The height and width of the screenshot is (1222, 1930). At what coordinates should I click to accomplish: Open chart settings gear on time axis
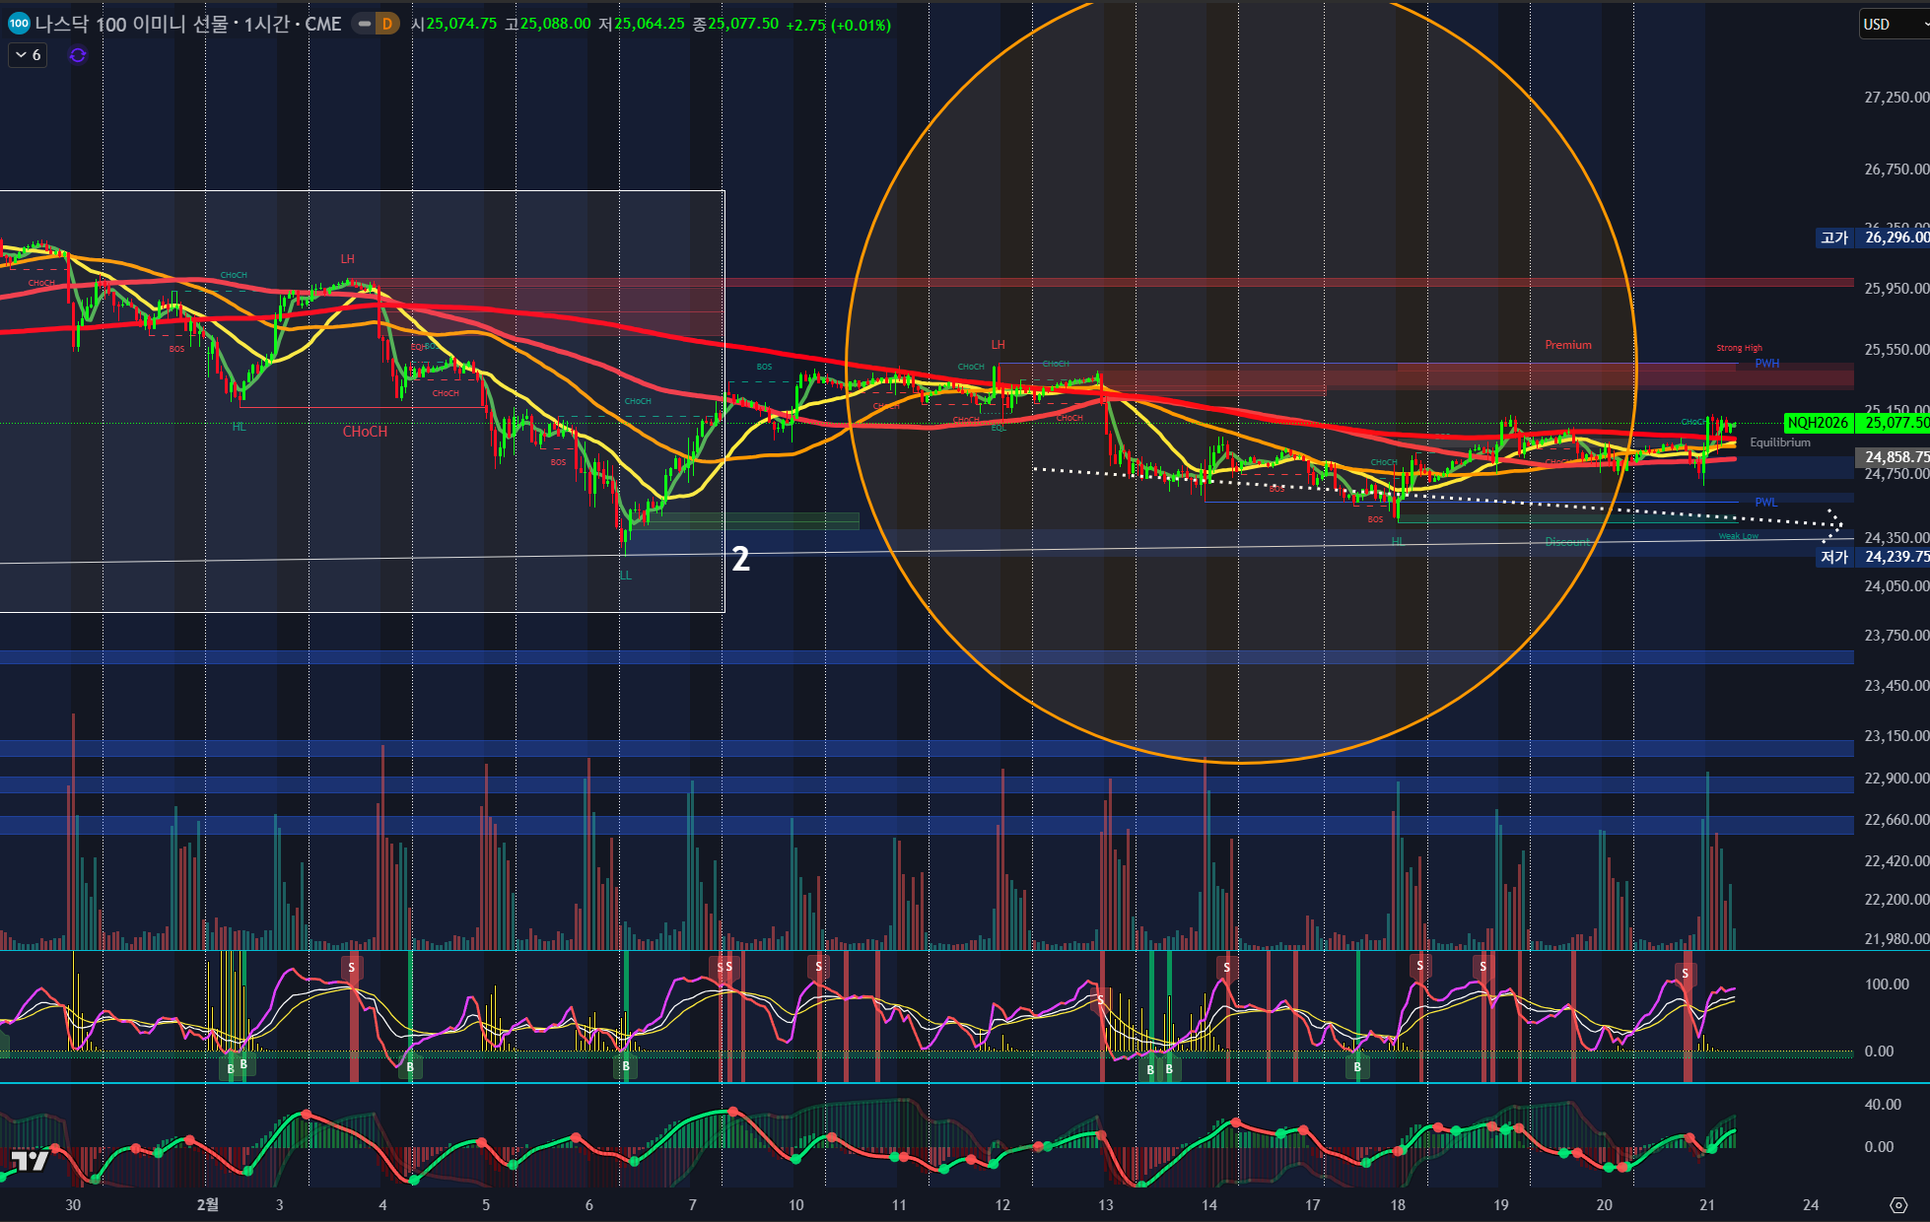pyautogui.click(x=1898, y=1204)
